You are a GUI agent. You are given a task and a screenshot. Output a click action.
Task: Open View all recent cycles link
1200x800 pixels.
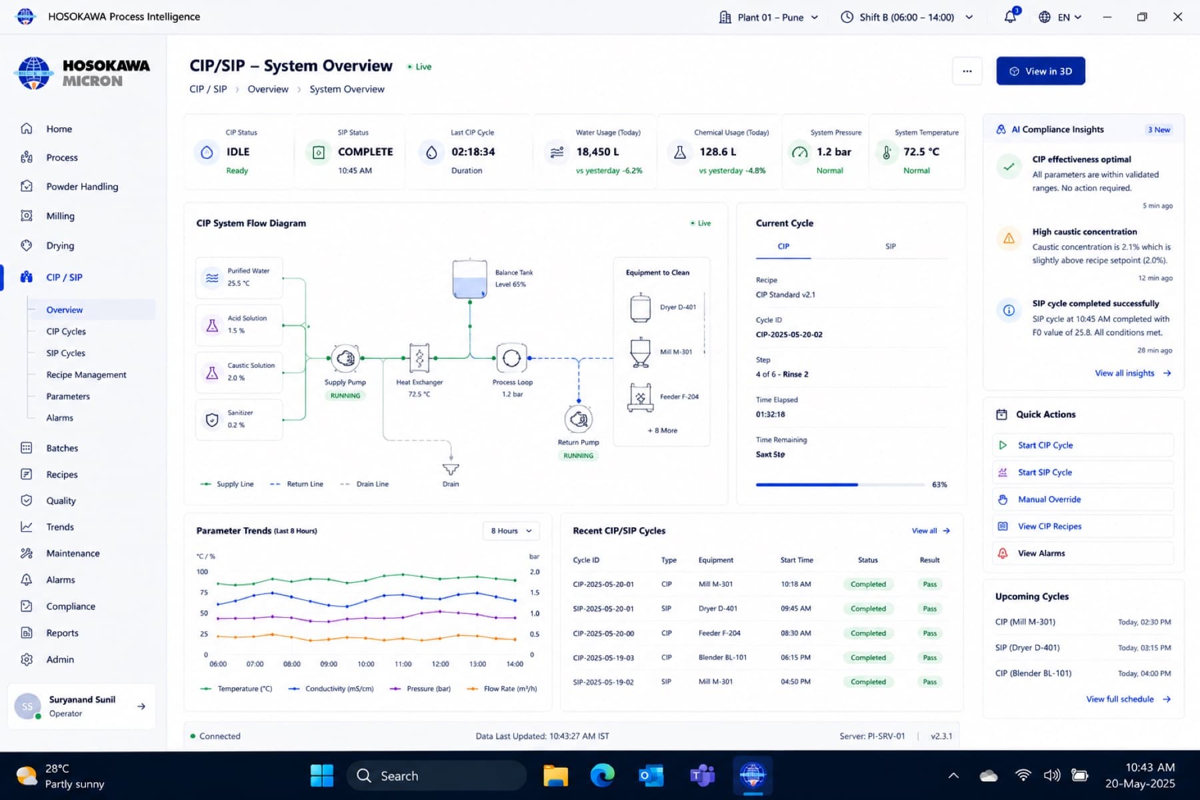pyautogui.click(x=931, y=531)
